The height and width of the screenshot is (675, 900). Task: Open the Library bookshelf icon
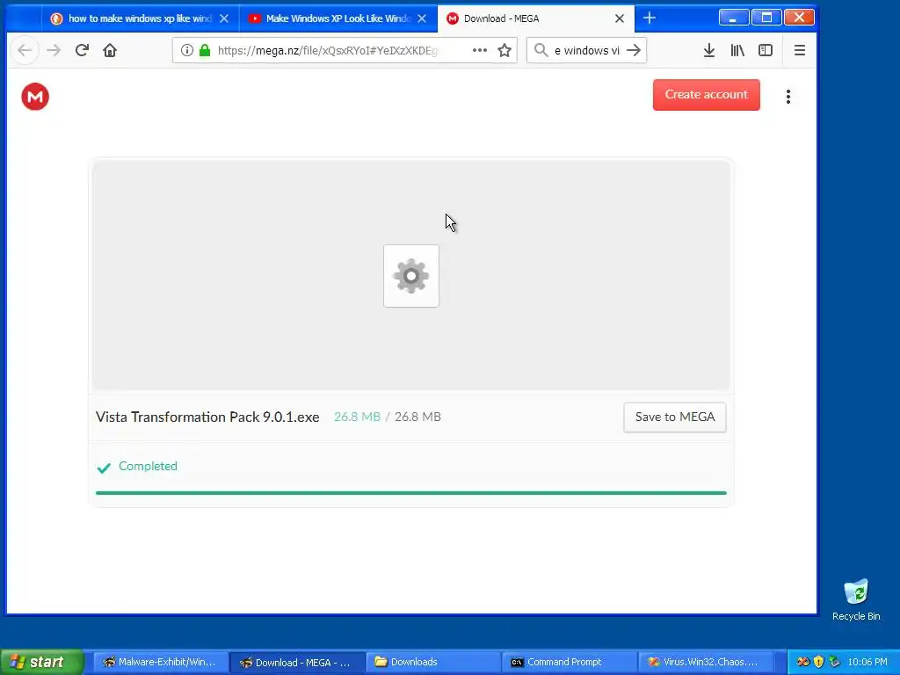[737, 50]
